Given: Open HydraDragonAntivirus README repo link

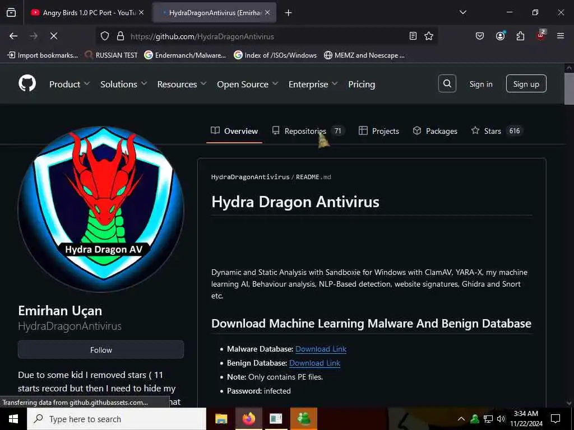Looking at the screenshot, I should tap(250, 177).
